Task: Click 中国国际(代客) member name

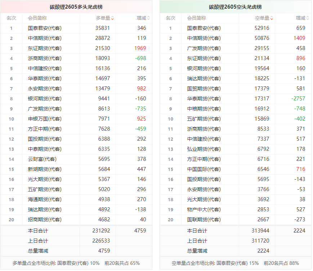Action: (x=204, y=169)
